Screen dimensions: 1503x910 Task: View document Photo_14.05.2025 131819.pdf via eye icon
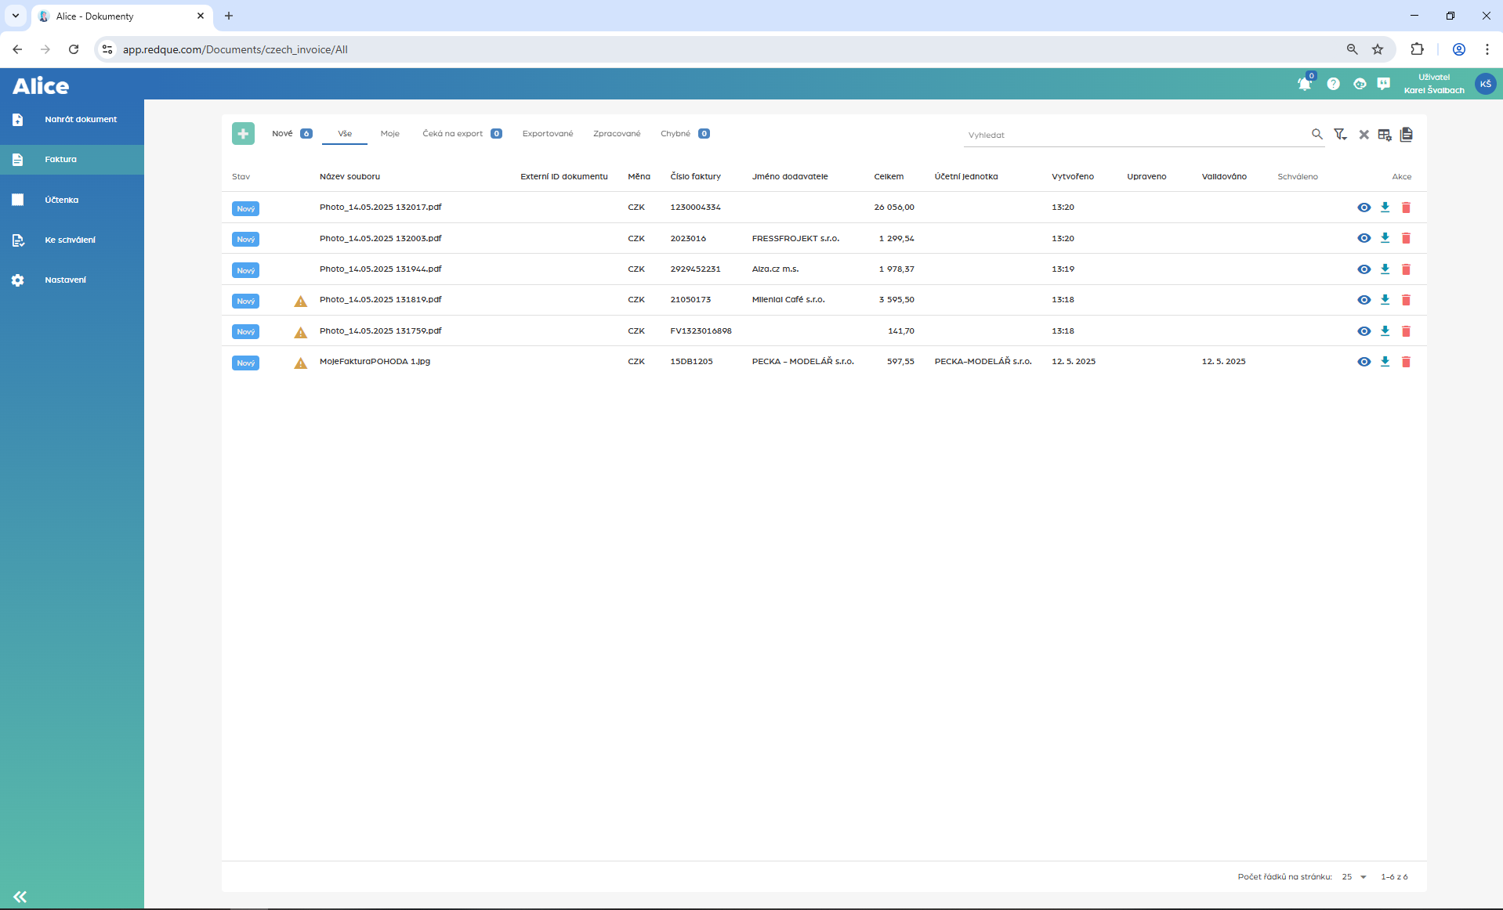pos(1364,300)
